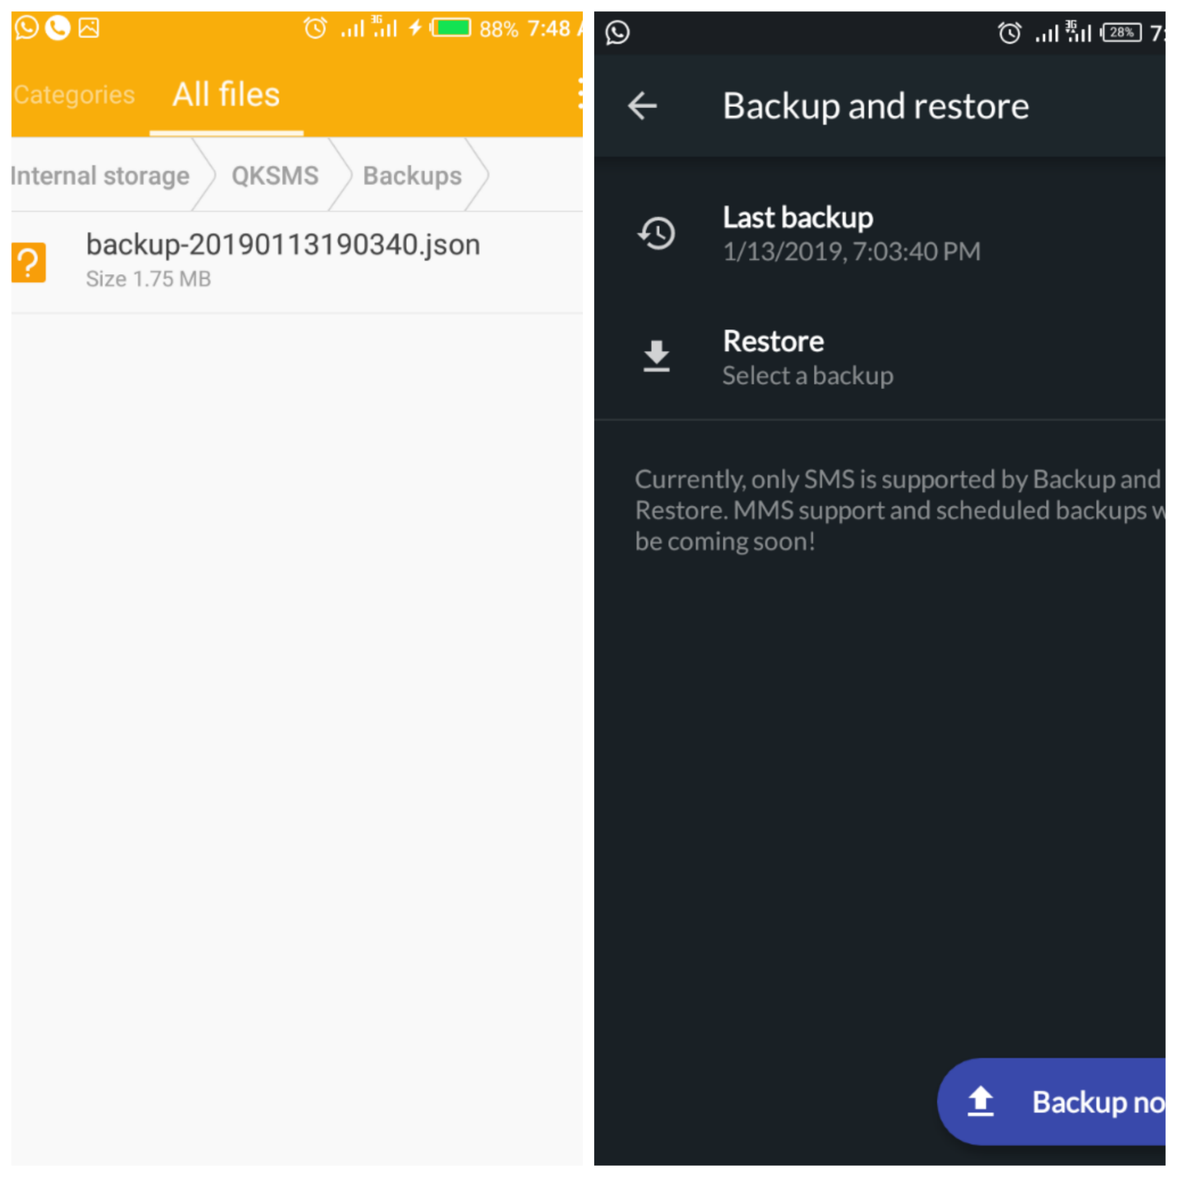
Task: Open backup-20190113190340.json file
Action: [297, 262]
